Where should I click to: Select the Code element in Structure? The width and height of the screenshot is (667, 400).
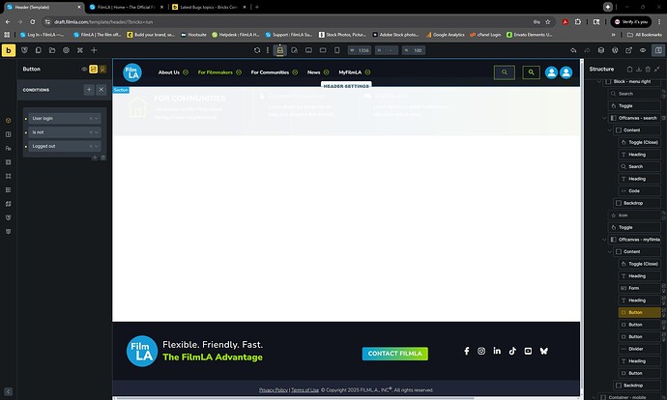click(x=639, y=191)
